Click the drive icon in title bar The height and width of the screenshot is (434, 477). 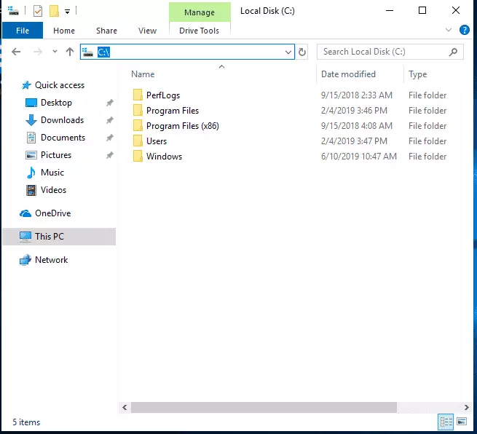pos(13,11)
